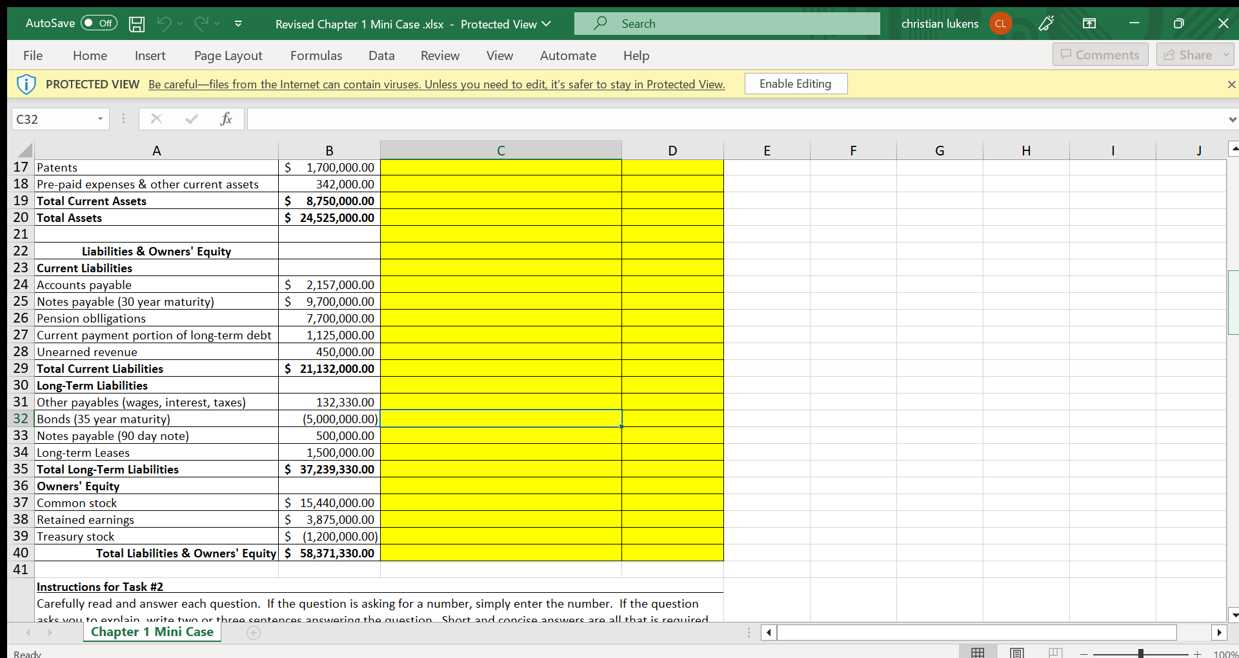The image size is (1239, 658).
Task: Click the Cancel X icon beside the formula bar
Action: coord(156,119)
